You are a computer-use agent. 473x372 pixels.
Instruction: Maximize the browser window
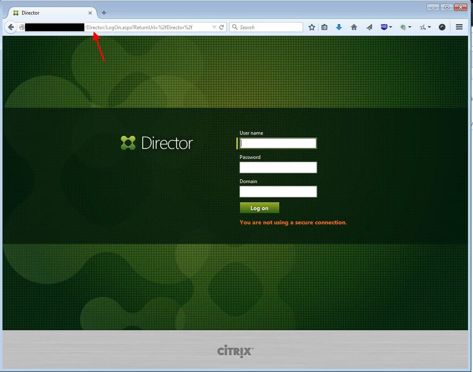[447, 7]
